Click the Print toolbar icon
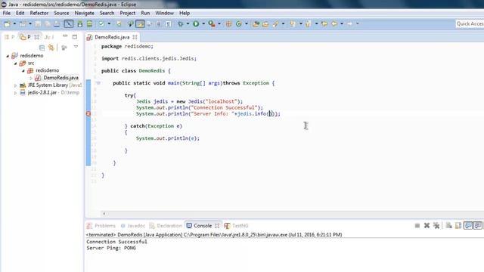Image resolution: width=484 pixels, height=272 pixels. [57, 23]
